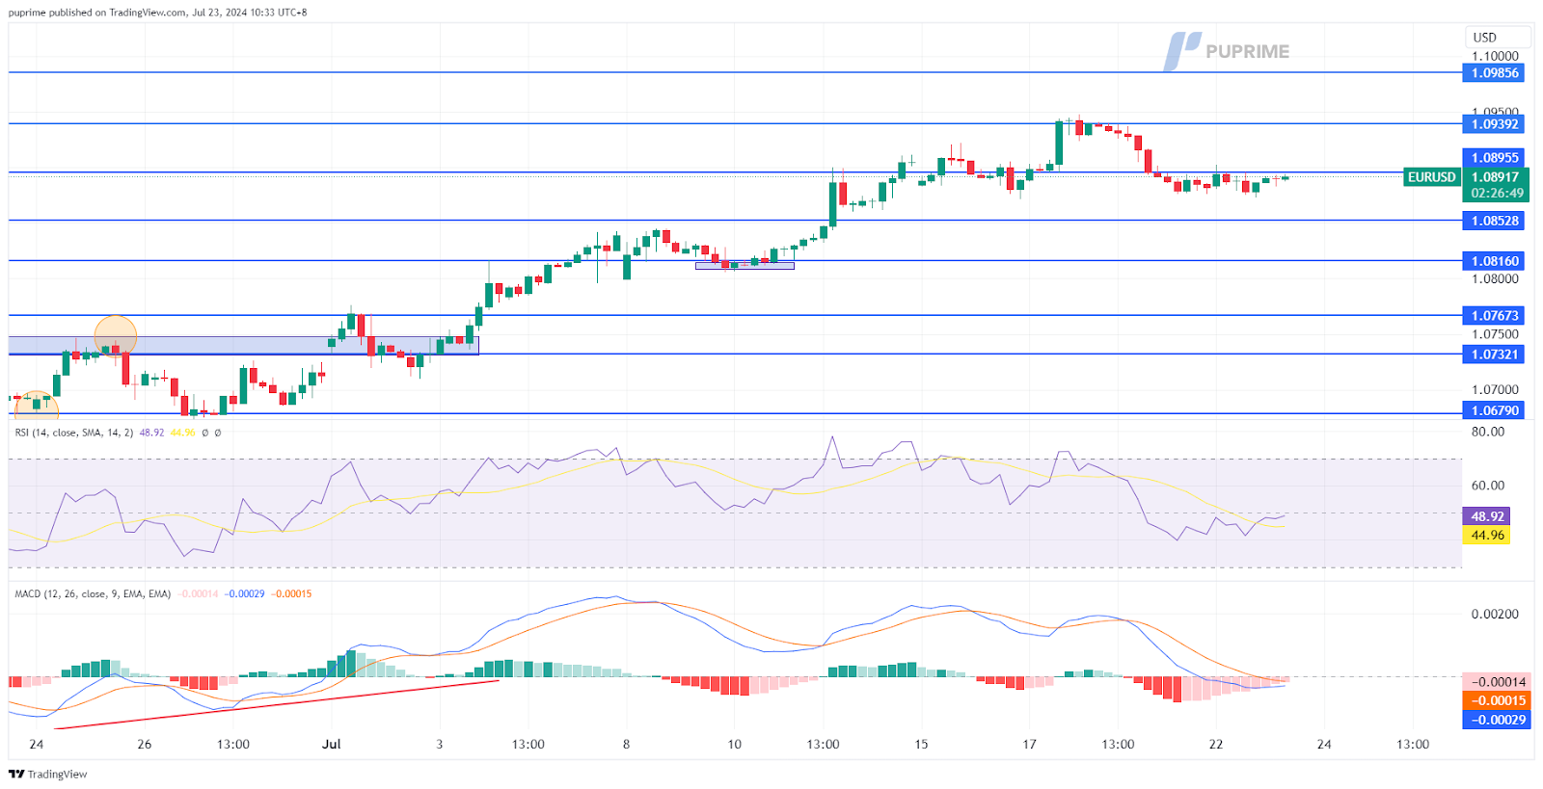Select the 1.09856 price level label

tap(1494, 73)
